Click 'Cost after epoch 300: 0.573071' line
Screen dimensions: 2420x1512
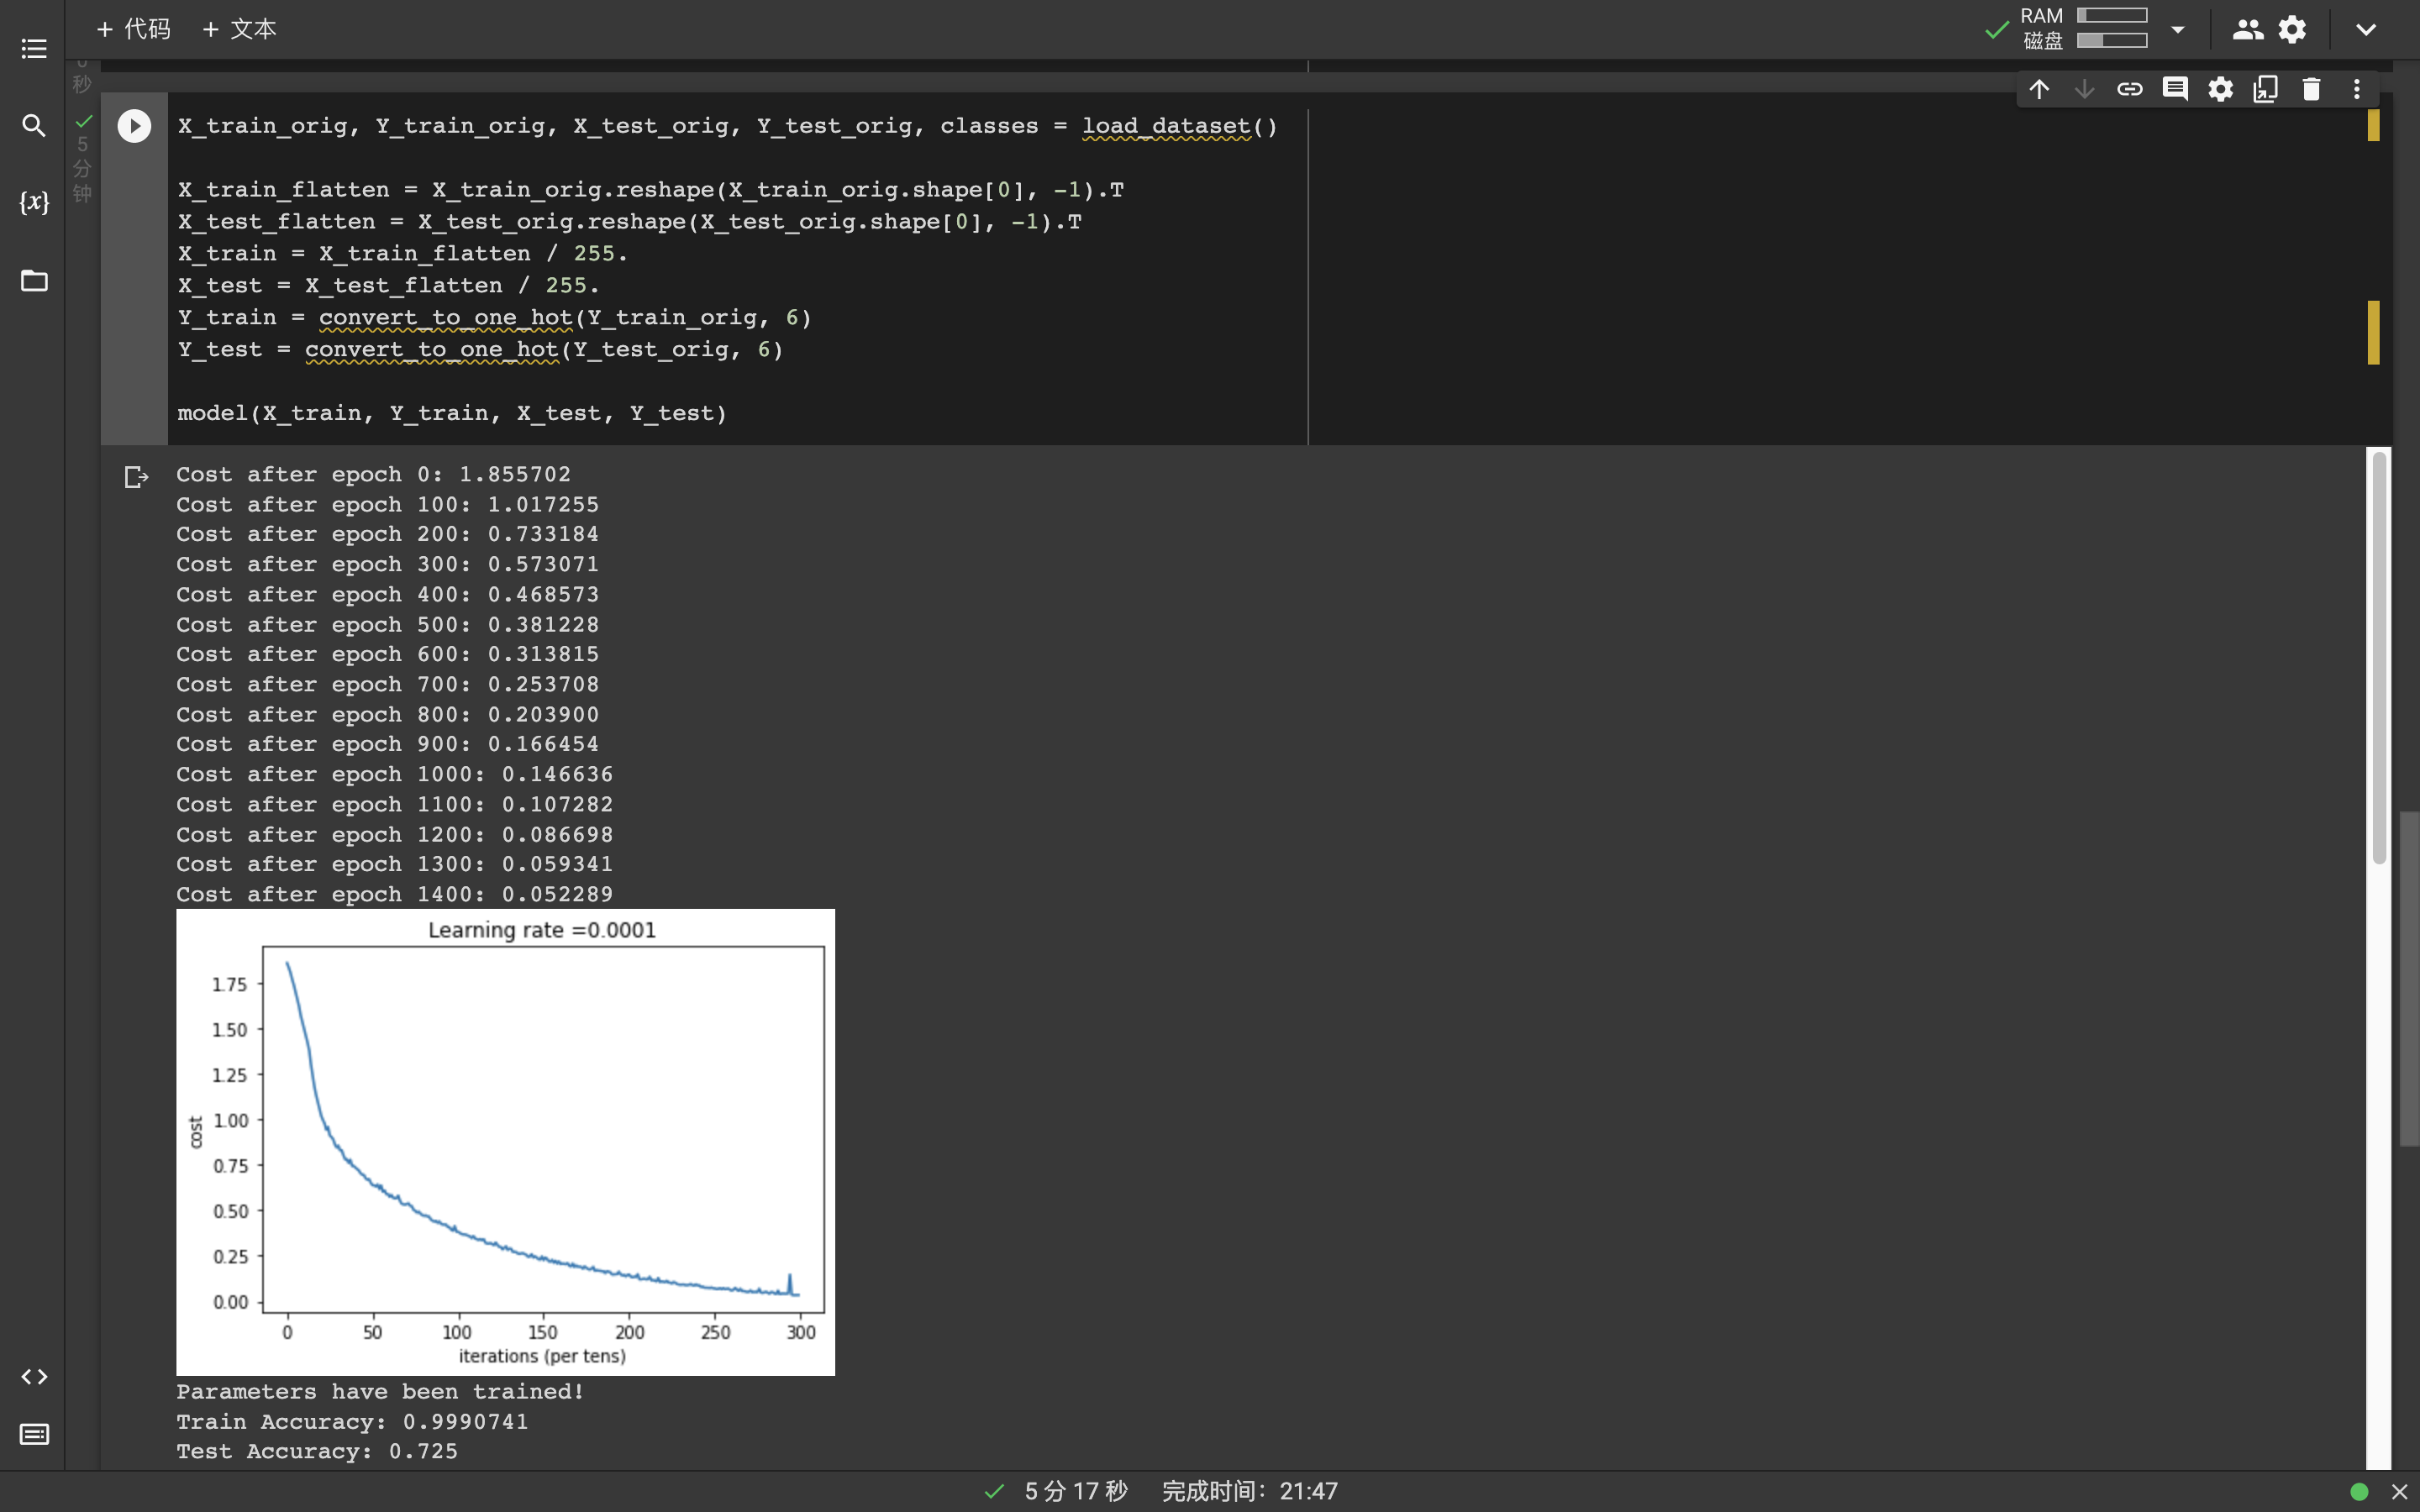pos(387,564)
